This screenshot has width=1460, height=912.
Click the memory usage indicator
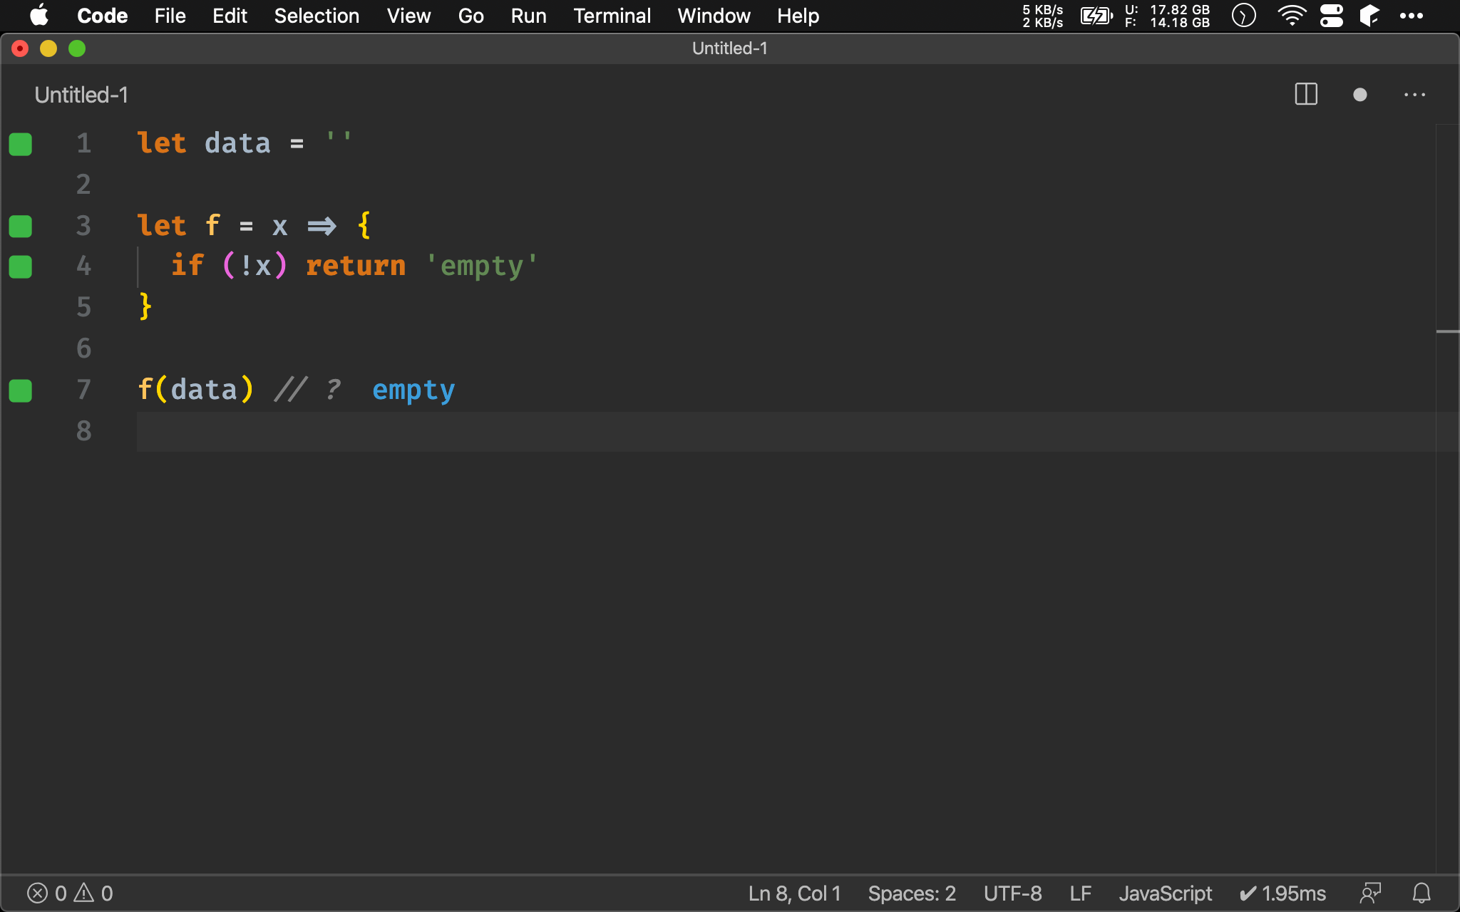[1167, 16]
